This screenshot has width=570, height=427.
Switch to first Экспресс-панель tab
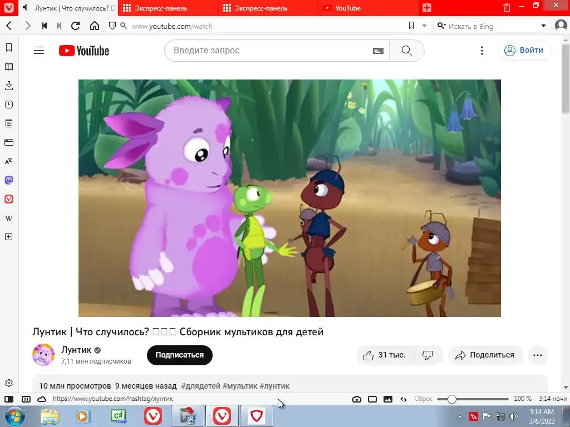point(168,8)
